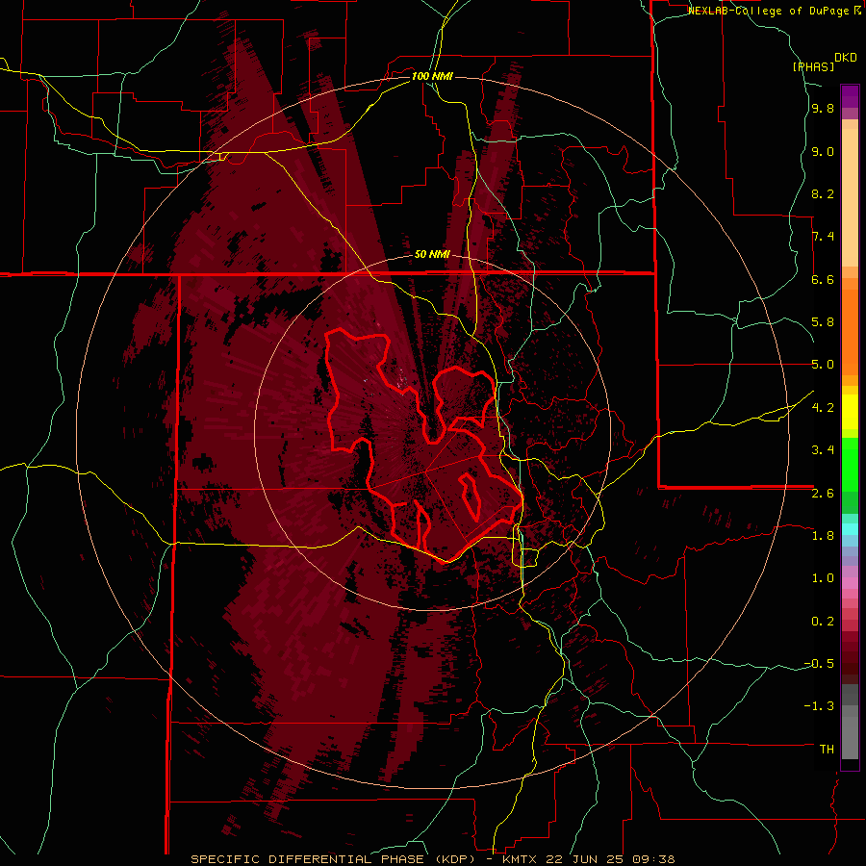Viewport: 866px width, 866px height.
Task: Click the KMTX station identifier in the caption
Action: tap(522, 859)
